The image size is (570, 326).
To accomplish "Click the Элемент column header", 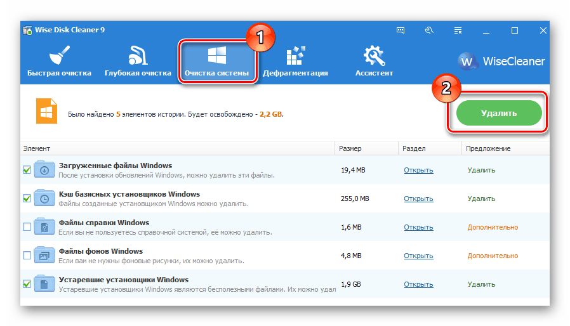I will (x=178, y=148).
